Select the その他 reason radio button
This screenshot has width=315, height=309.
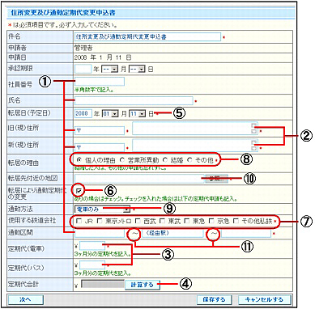point(189,160)
